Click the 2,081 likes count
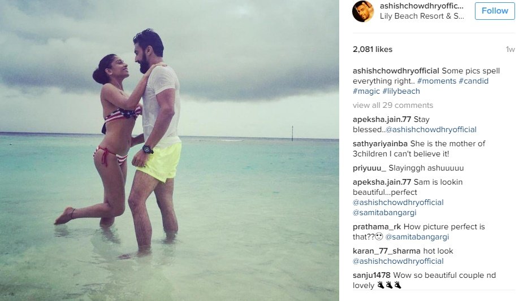Image resolution: width=519 pixels, height=301 pixels. 373,49
